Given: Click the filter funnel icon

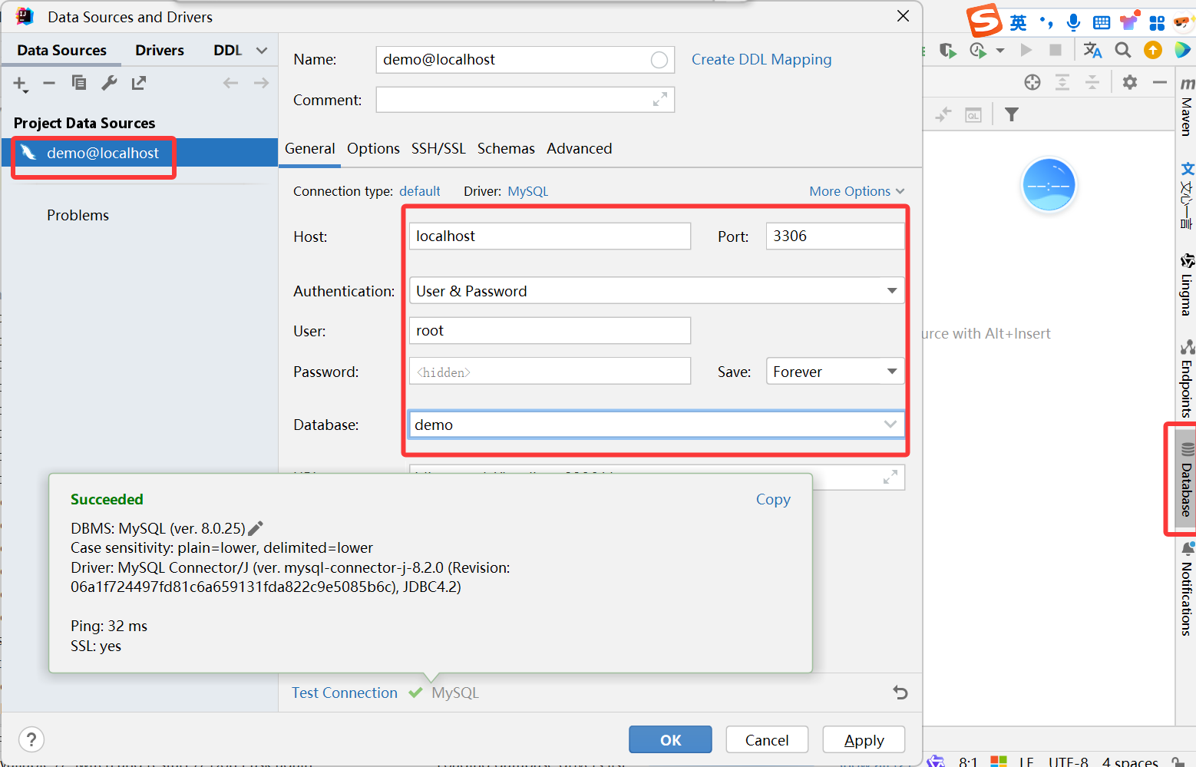Looking at the screenshot, I should point(1012,114).
